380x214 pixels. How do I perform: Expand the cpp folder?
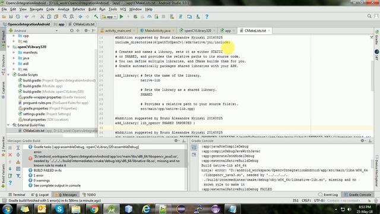(x=14, y=36)
